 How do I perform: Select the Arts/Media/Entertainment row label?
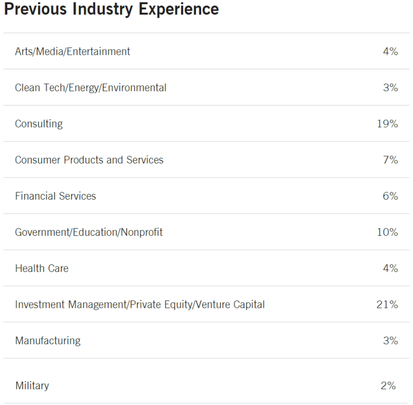(72, 52)
